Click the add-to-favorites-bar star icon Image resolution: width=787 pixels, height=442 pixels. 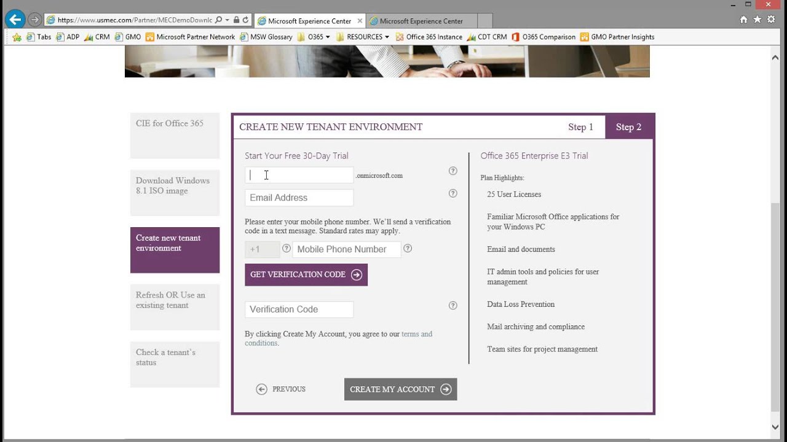point(17,37)
